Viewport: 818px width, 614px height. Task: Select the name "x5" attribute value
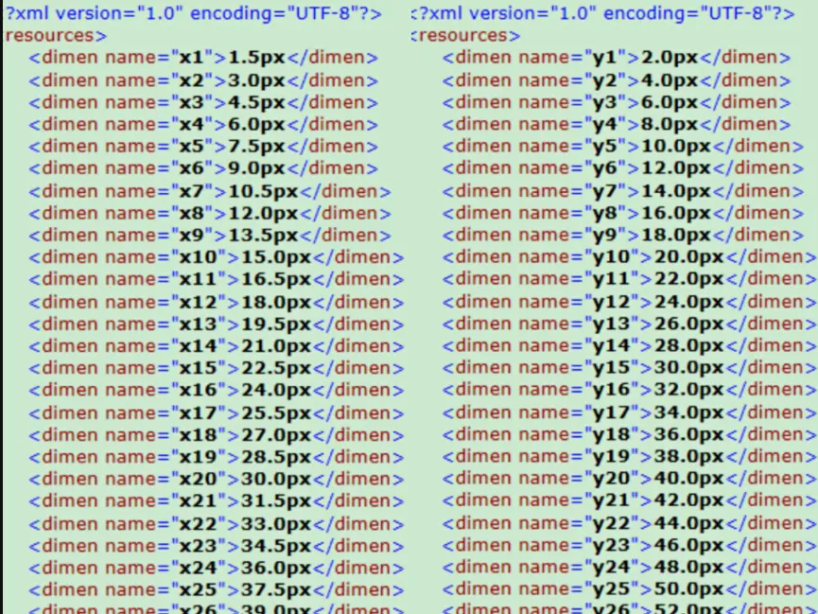click(192, 146)
